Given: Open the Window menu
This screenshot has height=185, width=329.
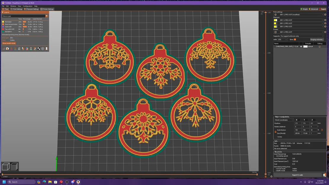Looking at the screenshot, I should [x=13, y=6].
